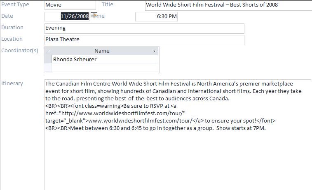Click the Coordinator(s) label
Image resolution: width=312 pixels, height=190 pixels.
click(x=20, y=51)
